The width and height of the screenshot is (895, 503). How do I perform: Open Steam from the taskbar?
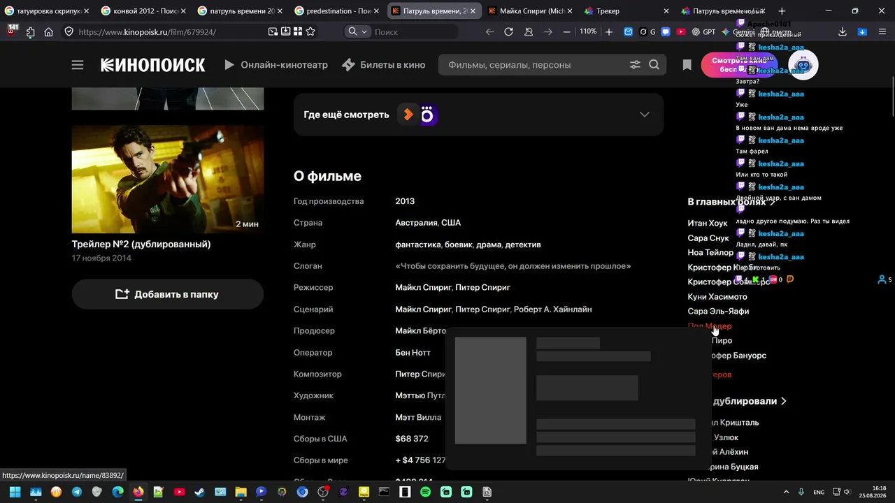(x=200, y=492)
